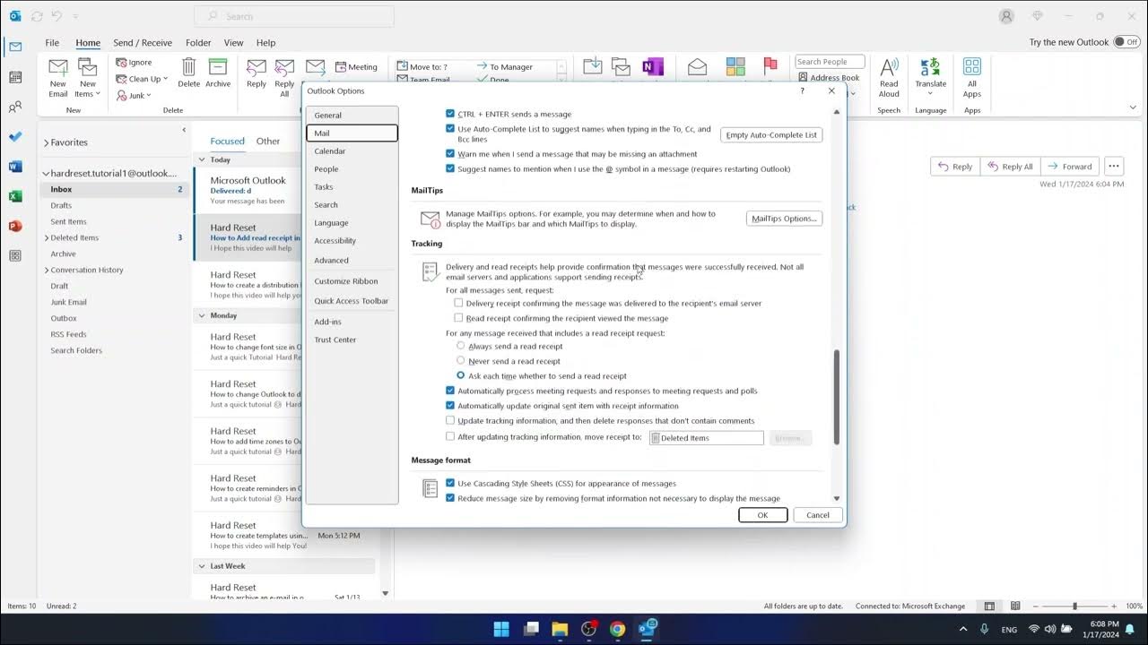This screenshot has height=645, width=1148.
Task: Expand Favorites folder group
Action: [47, 142]
